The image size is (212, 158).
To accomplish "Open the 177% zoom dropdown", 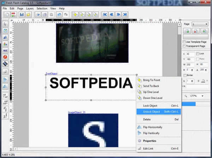I will tap(202, 96).
